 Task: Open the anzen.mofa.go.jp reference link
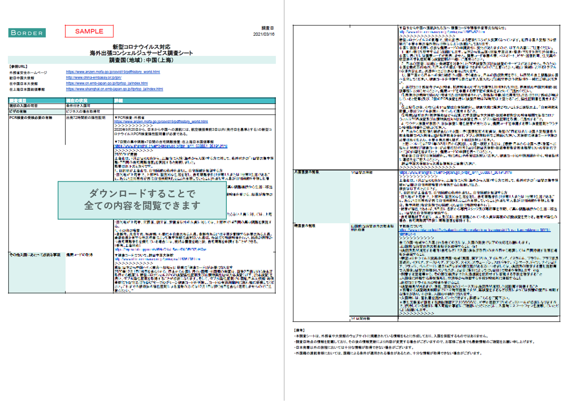[x=113, y=72]
